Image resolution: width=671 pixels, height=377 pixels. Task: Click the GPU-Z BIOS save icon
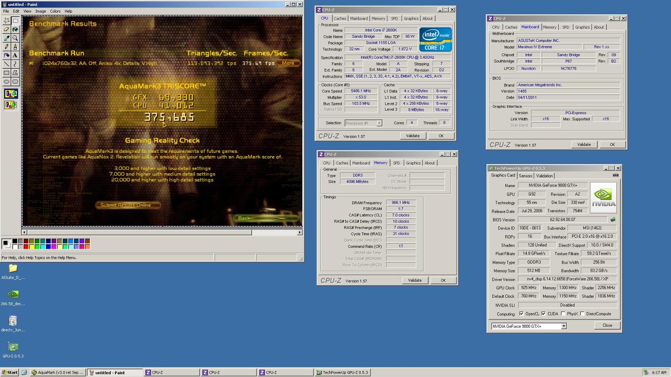(613, 219)
